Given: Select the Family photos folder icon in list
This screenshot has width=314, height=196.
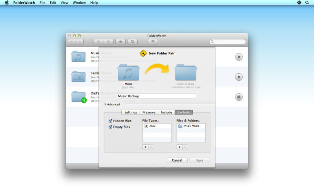Looking at the screenshot, I should coord(78,76).
